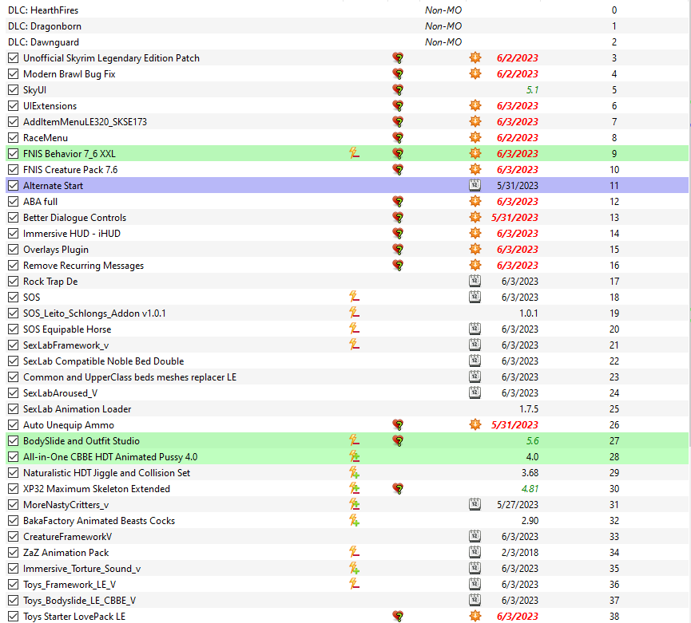Toggle the Toys_Bodyslide_LE_CBBE_V checkbox
The image size is (691, 623).
click(14, 600)
